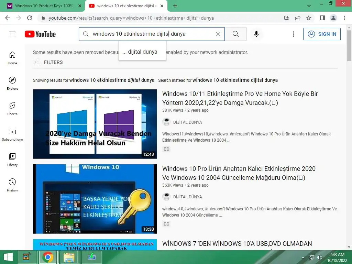Open the network icon in system tray

click(x=311, y=257)
